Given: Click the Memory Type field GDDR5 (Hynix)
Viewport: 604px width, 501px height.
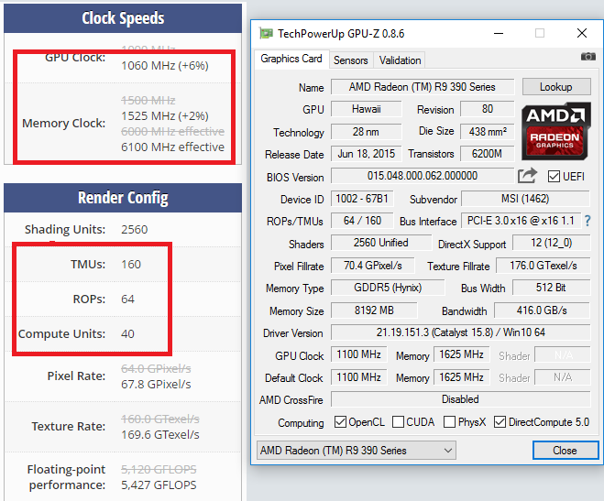Looking at the screenshot, I should pos(388,288).
